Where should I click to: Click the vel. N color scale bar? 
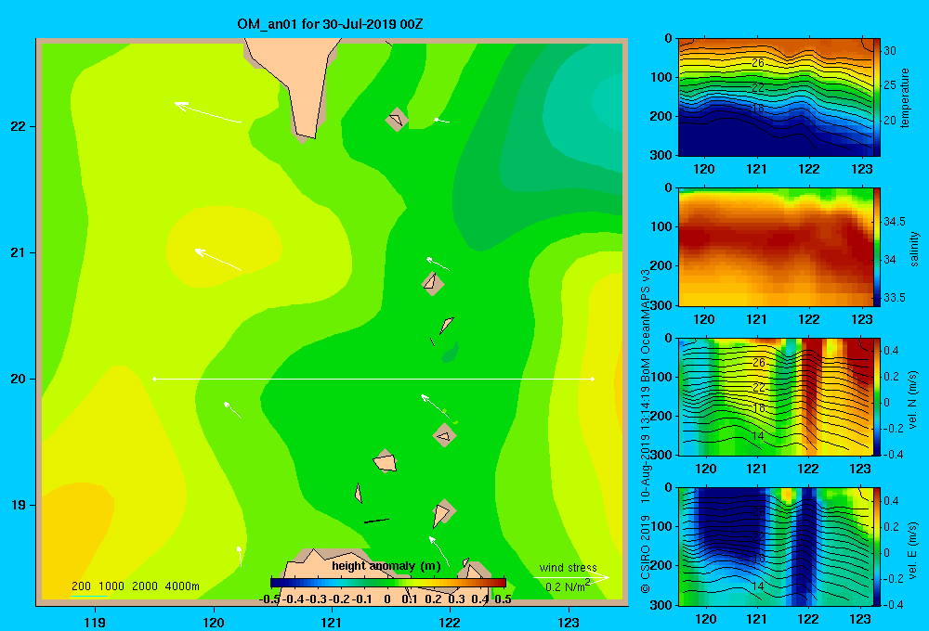(x=877, y=396)
